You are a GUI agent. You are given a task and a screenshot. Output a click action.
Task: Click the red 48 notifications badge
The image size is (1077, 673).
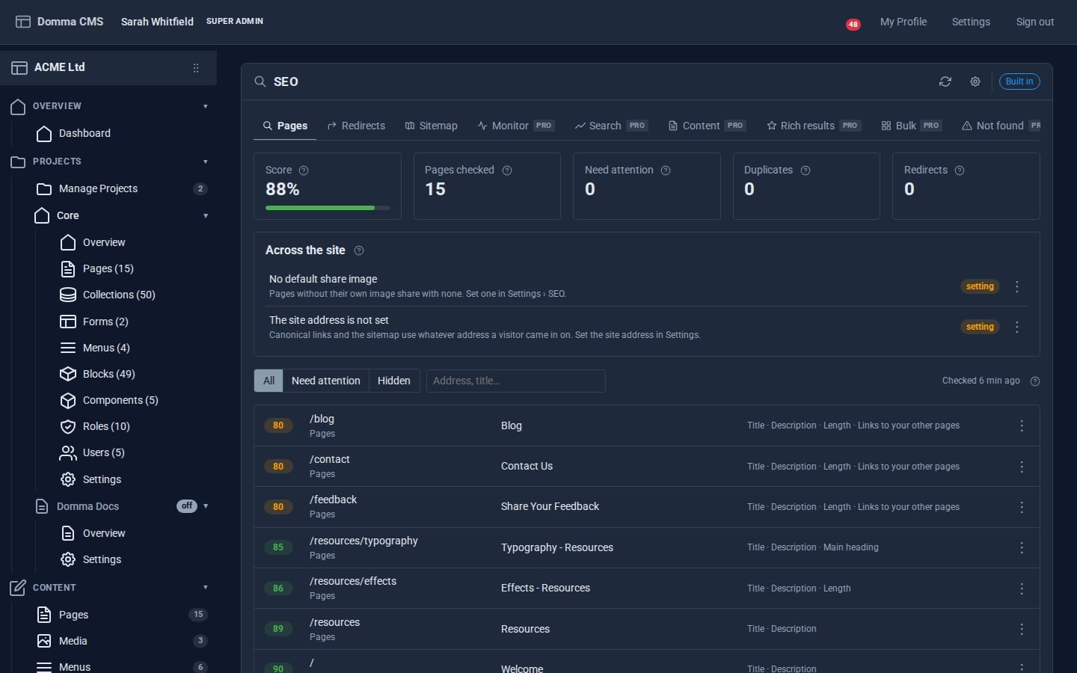click(853, 25)
